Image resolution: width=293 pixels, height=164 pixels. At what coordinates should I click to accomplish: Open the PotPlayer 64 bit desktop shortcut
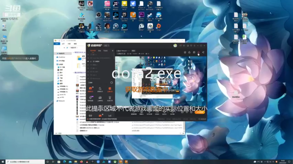click(x=124, y=5)
